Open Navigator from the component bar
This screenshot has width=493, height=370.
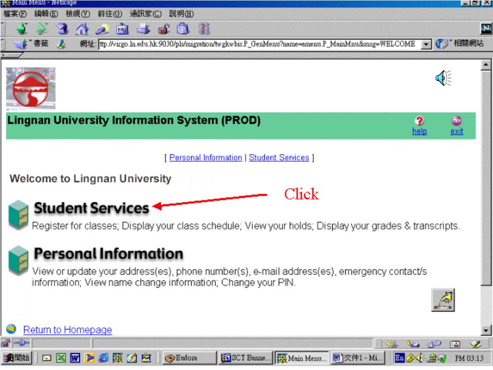392,344
